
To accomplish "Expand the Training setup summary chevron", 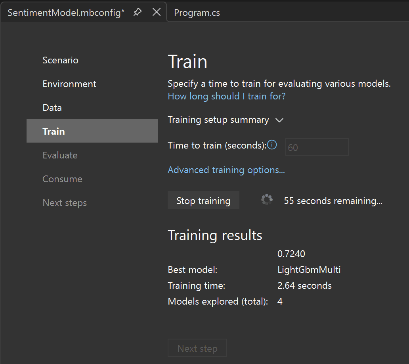I will click(x=279, y=120).
